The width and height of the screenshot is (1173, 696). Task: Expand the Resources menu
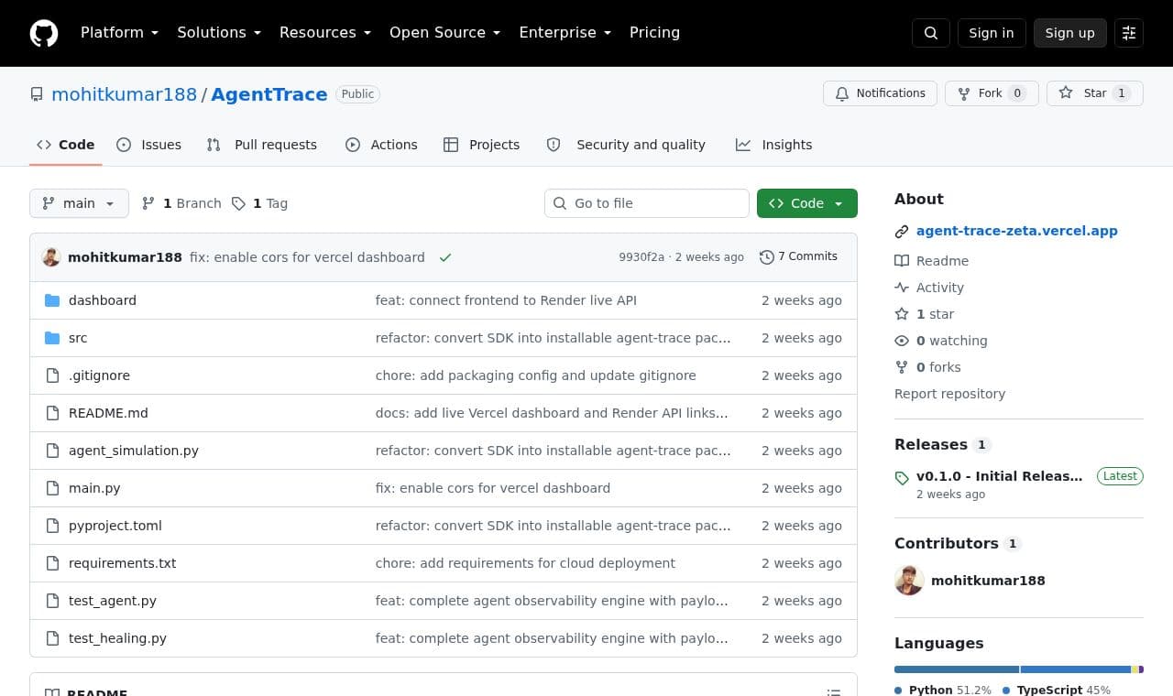pyautogui.click(x=325, y=33)
